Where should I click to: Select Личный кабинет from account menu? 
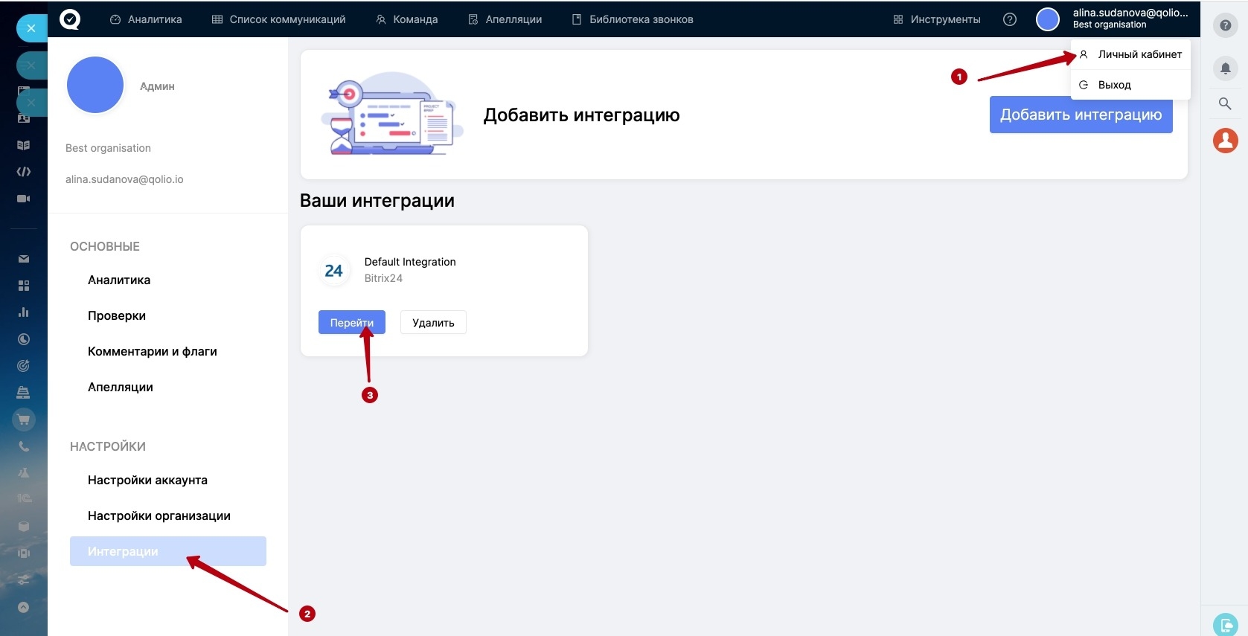(1139, 54)
